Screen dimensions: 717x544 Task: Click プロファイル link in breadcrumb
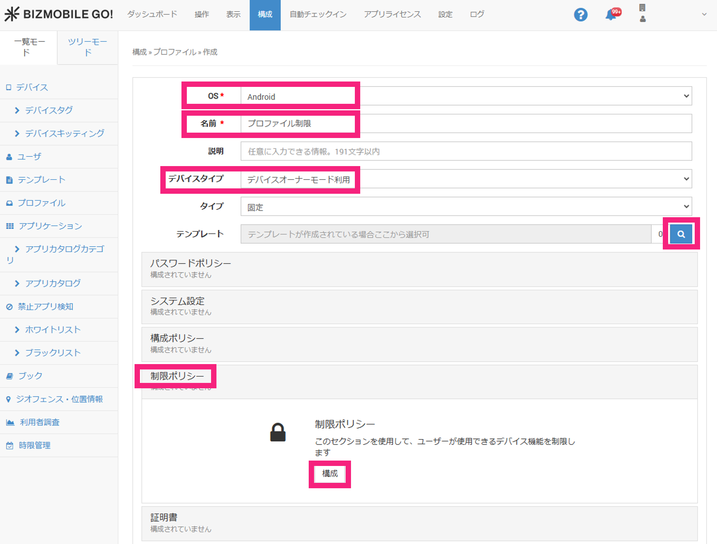point(175,52)
